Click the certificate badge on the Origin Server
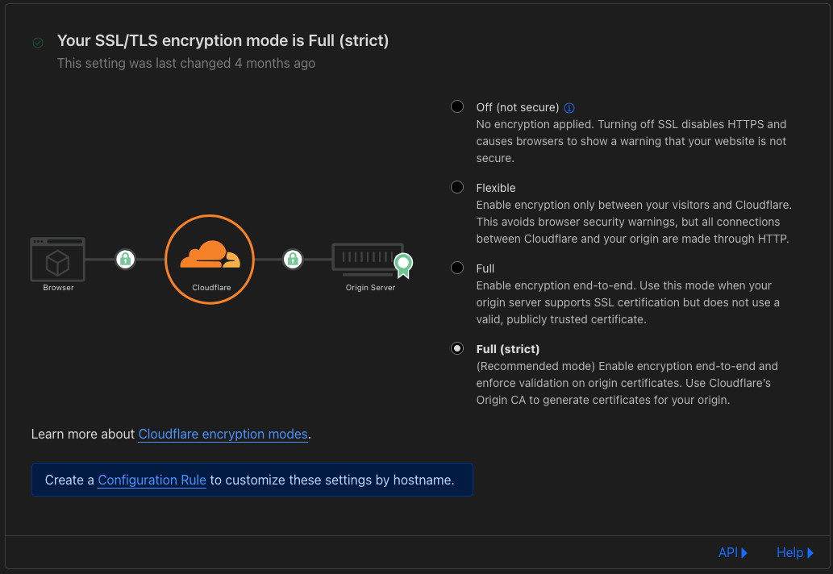Screen dimensions: 833x574 (x=402, y=264)
